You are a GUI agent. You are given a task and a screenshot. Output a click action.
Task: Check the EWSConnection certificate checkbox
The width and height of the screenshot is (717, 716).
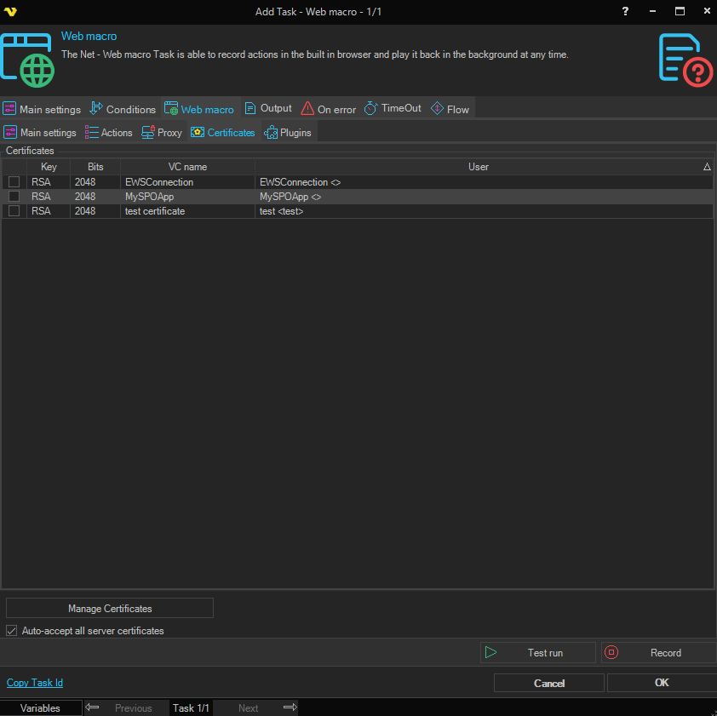point(14,182)
